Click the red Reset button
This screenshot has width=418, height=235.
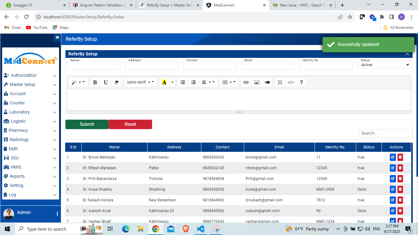(130, 124)
